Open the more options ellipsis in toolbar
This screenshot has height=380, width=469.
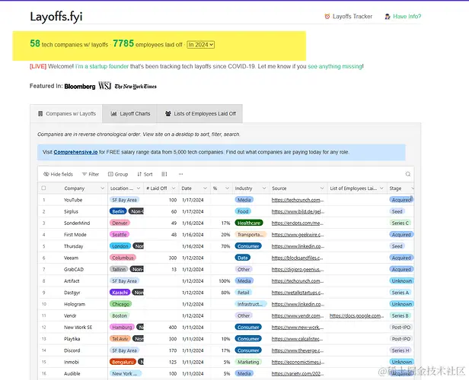[x=180, y=174]
